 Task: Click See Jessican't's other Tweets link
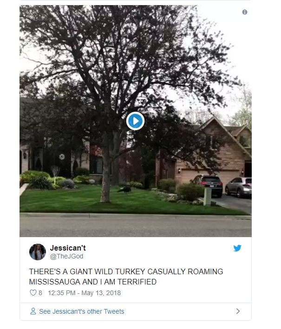(81, 311)
